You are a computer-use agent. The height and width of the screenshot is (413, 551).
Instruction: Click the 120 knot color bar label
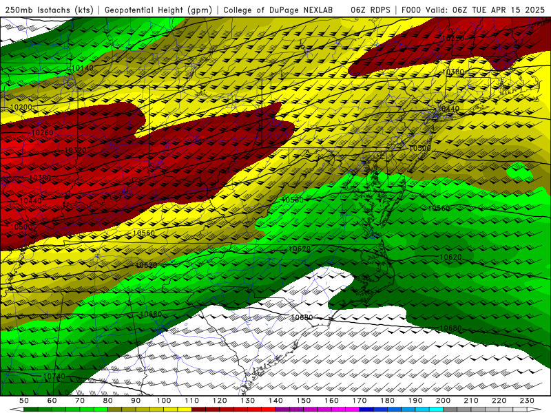point(220,401)
